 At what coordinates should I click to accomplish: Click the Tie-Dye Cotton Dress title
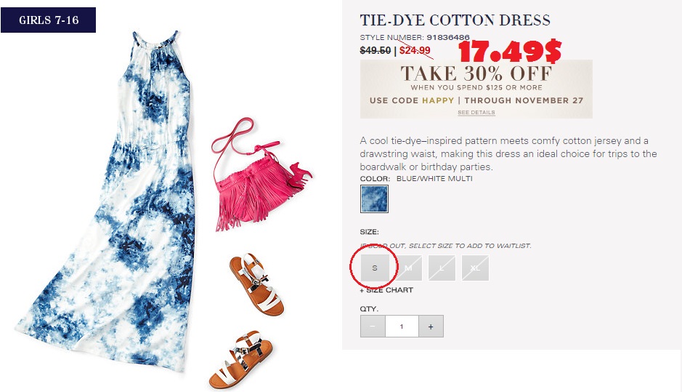pyautogui.click(x=455, y=20)
